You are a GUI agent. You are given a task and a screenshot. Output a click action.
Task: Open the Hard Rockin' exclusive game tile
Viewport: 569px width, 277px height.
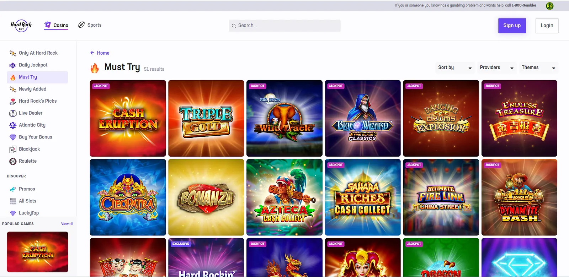[206, 257]
